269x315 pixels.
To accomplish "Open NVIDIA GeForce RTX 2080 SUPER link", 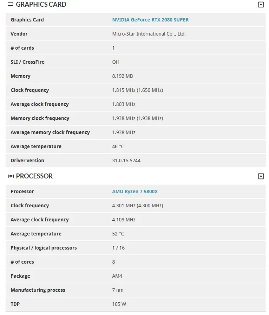I will [150, 20].
